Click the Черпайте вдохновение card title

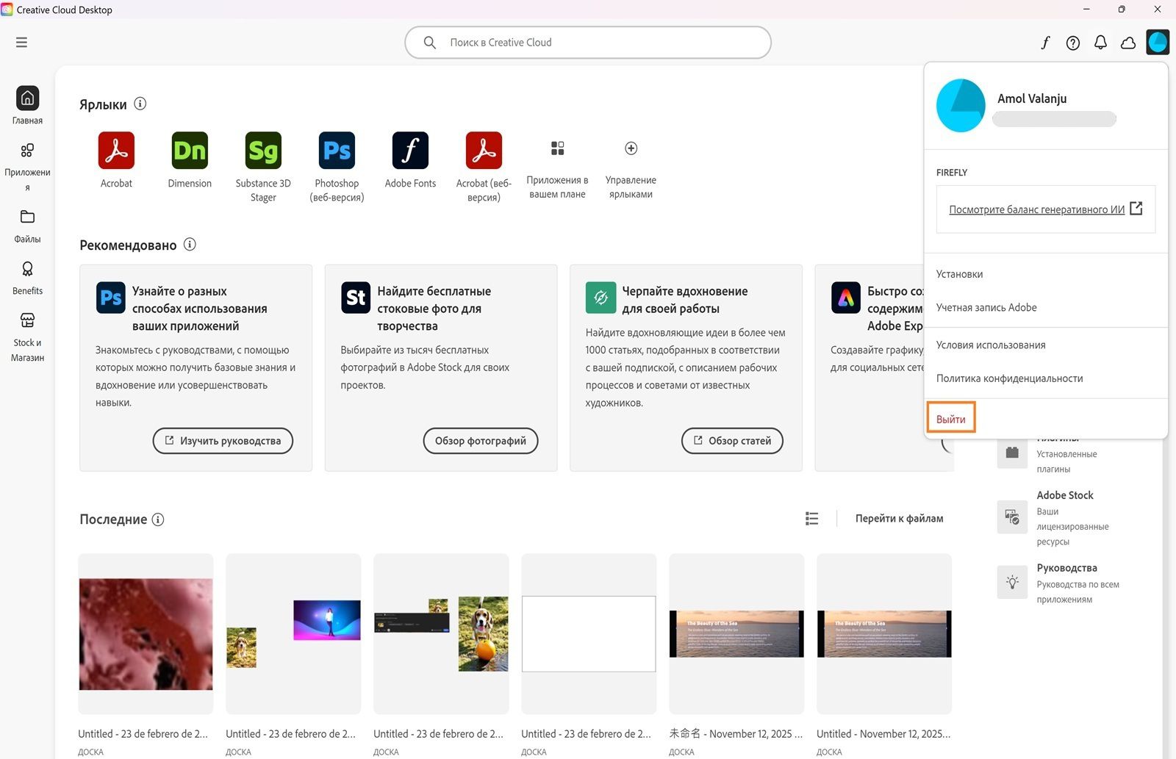[685, 300]
